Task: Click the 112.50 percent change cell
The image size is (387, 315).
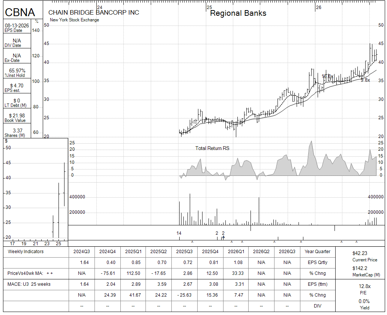Action: coord(133,273)
